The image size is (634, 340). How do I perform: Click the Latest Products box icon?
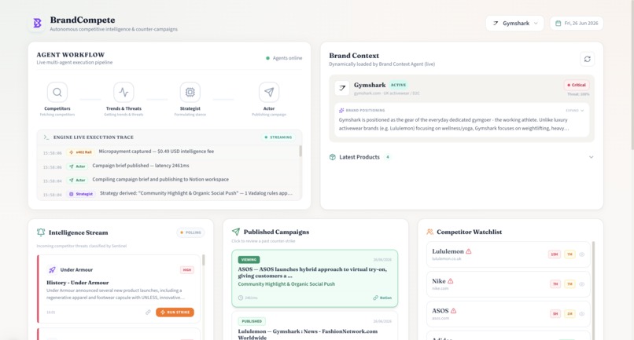point(333,157)
